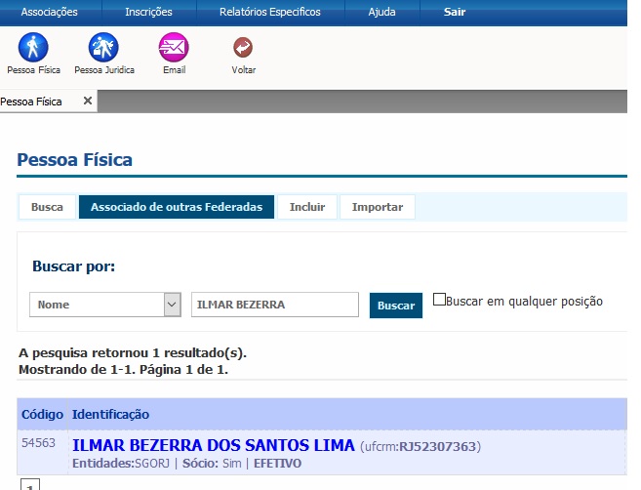
Task: Switch to the Importar tab
Action: click(x=378, y=207)
